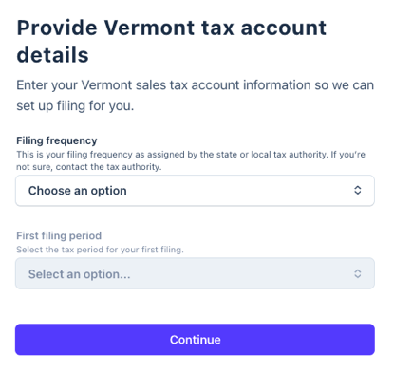Click the purple Continue button
Image resolution: width=394 pixels, height=372 pixels.
point(195,340)
